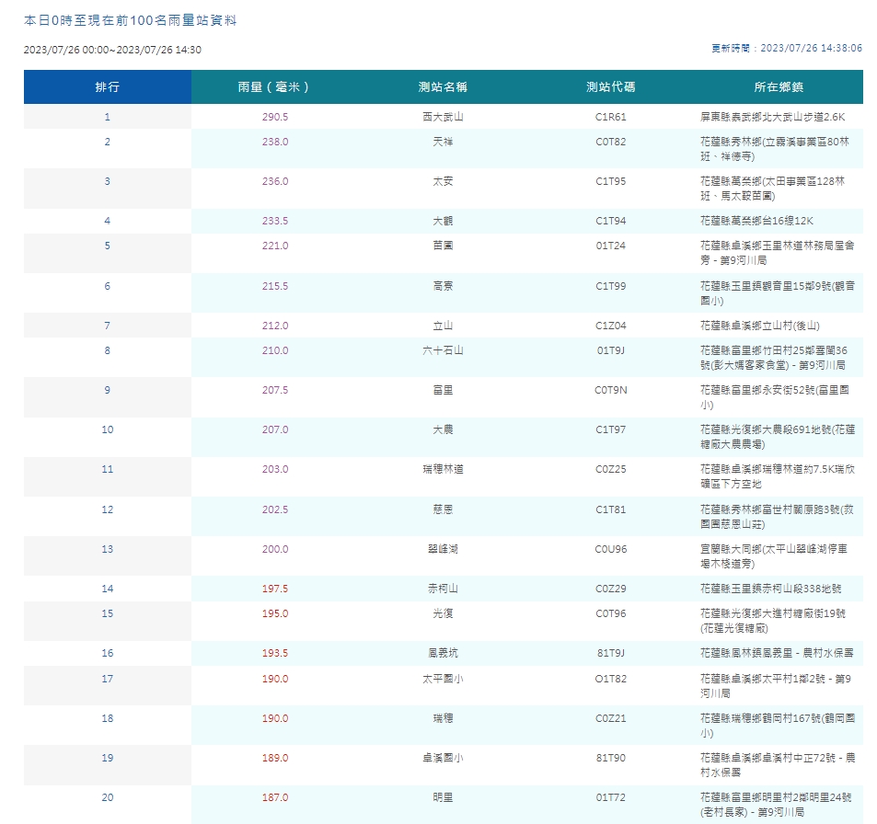Click station name 富里

(x=443, y=390)
